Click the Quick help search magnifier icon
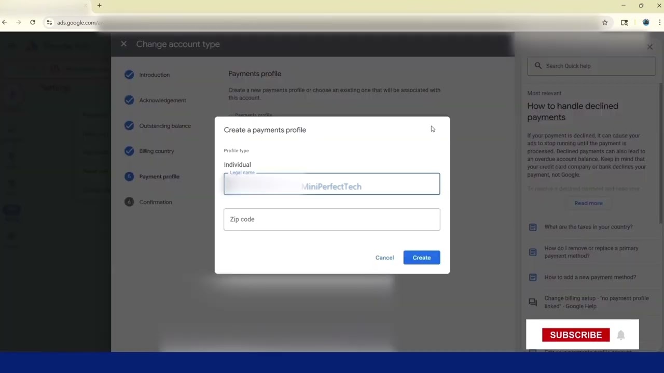Viewport: 664px width, 373px height. coord(538,66)
